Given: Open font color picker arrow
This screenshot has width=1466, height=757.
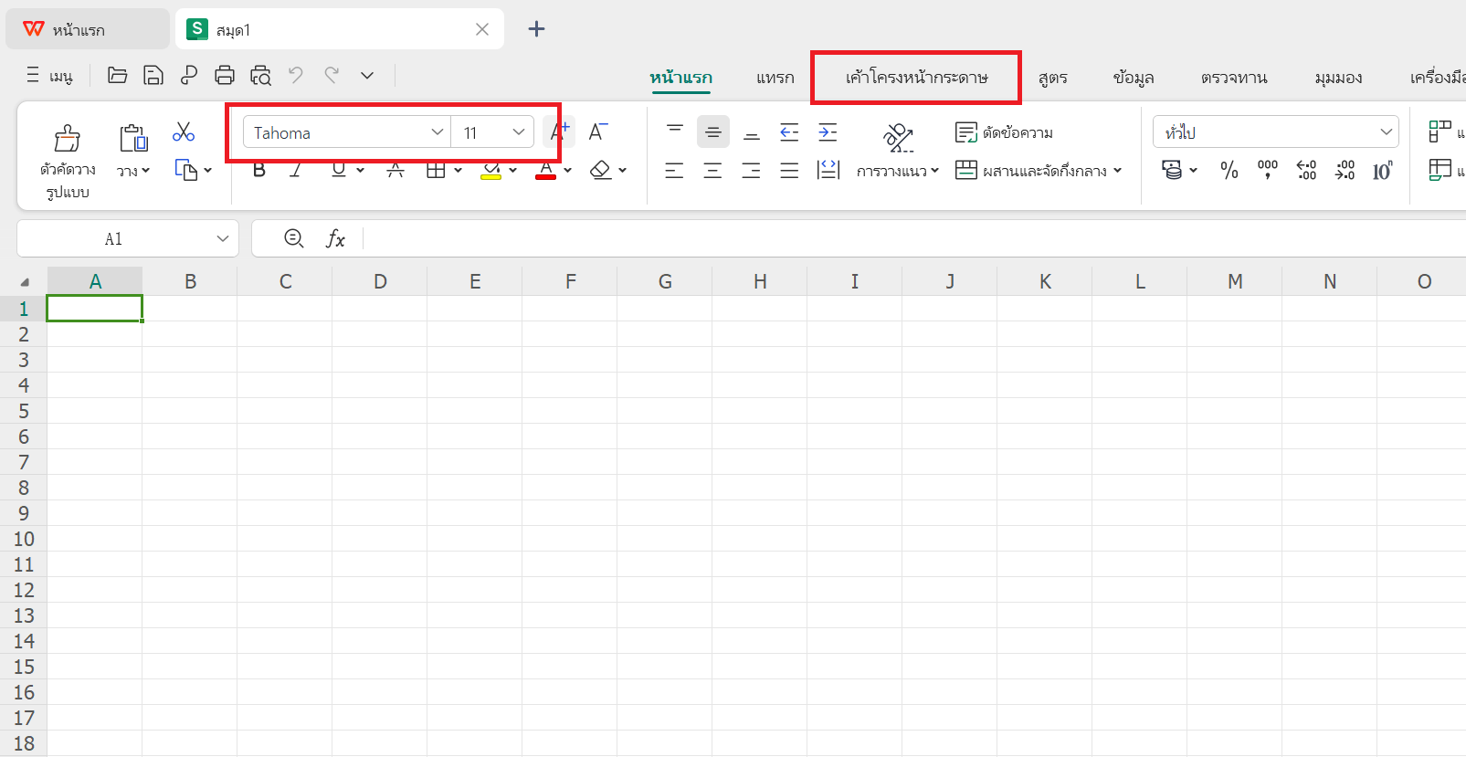Looking at the screenshot, I should [x=568, y=170].
